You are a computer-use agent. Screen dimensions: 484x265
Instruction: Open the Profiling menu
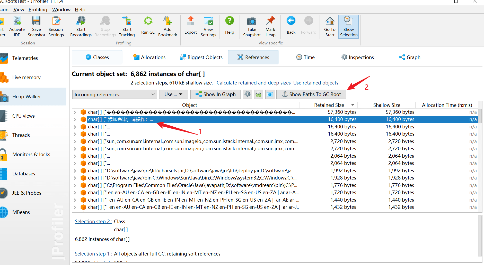[x=38, y=10]
